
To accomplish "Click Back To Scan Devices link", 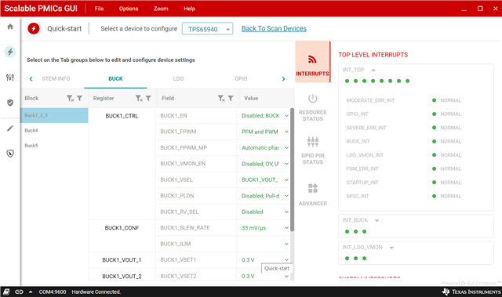I will (274, 28).
